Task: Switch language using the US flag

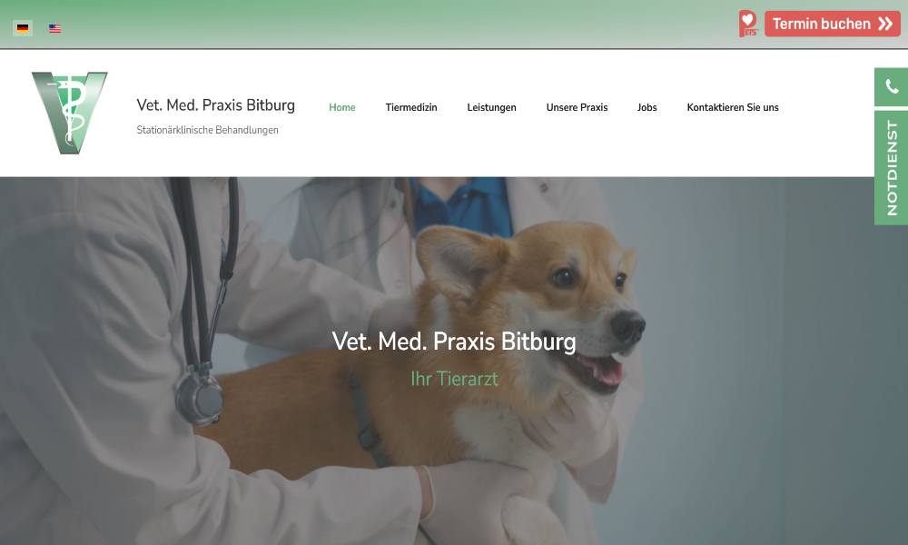Action: pyautogui.click(x=55, y=28)
